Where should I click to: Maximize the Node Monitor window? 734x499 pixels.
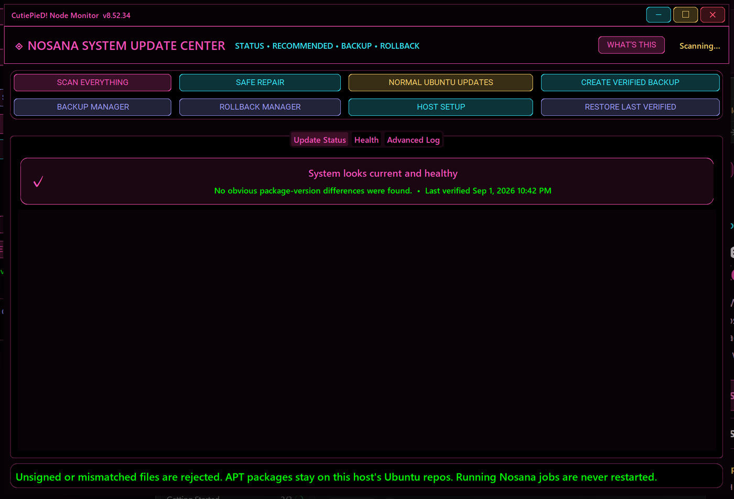[x=685, y=15]
